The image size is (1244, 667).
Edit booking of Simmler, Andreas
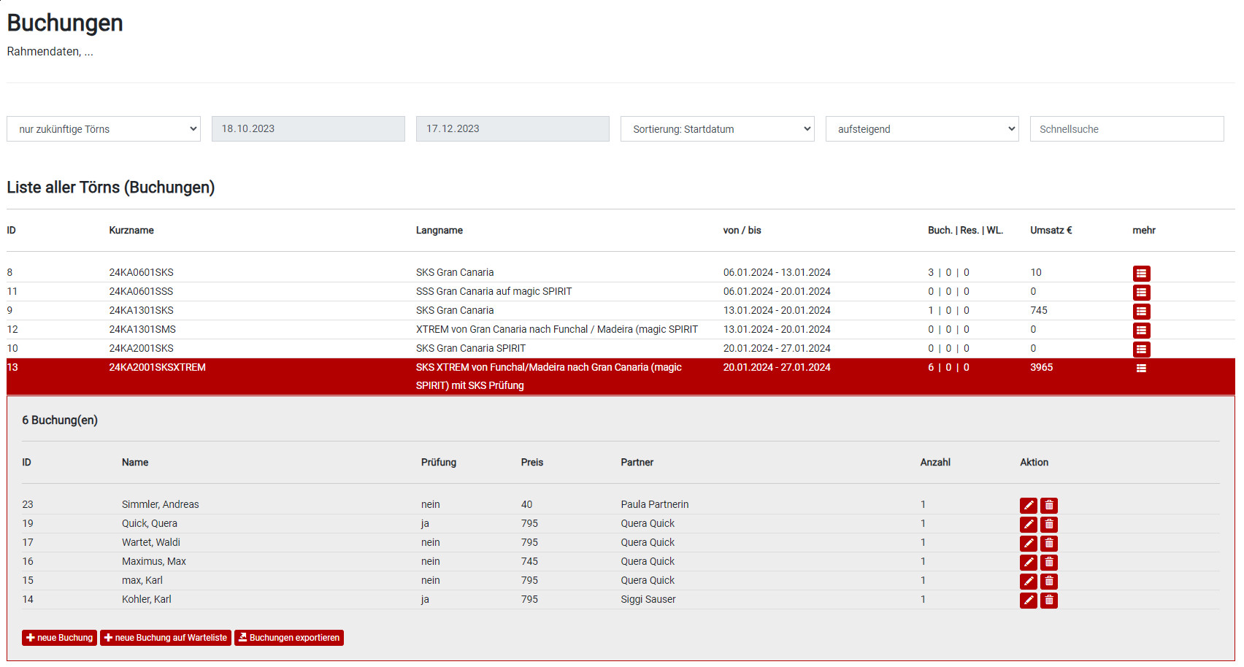click(x=1028, y=506)
